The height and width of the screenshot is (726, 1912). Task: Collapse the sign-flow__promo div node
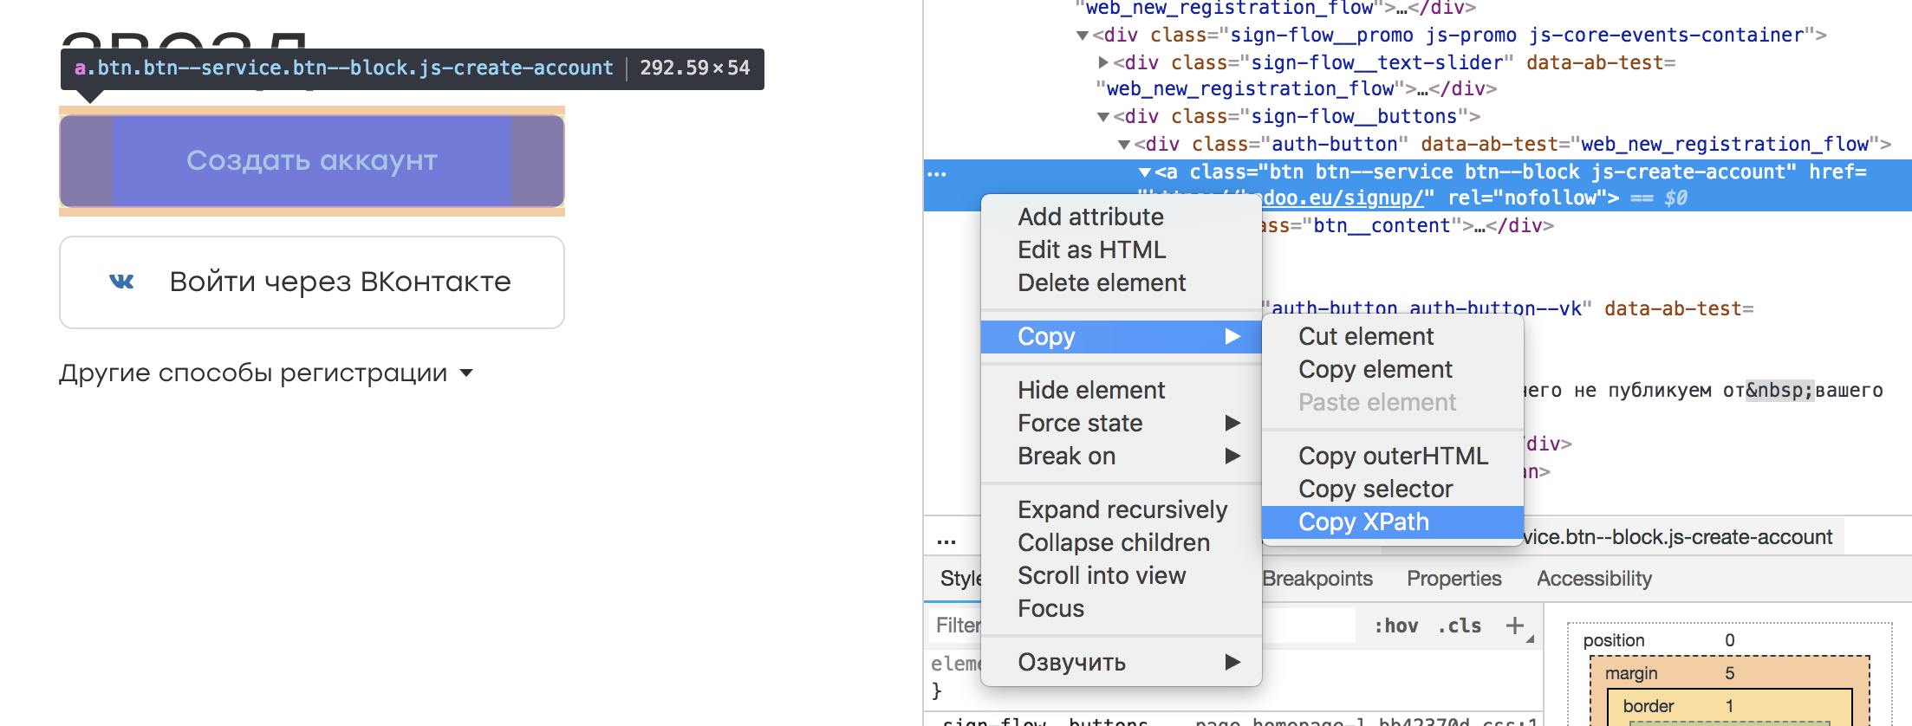1083,36
